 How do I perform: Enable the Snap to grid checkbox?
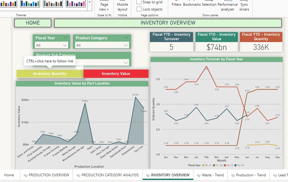click(x=139, y=2)
